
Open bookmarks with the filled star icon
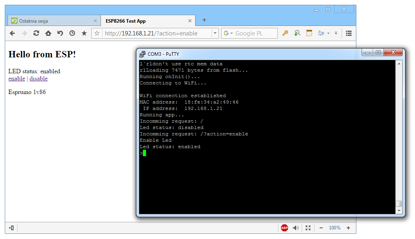tap(84, 33)
